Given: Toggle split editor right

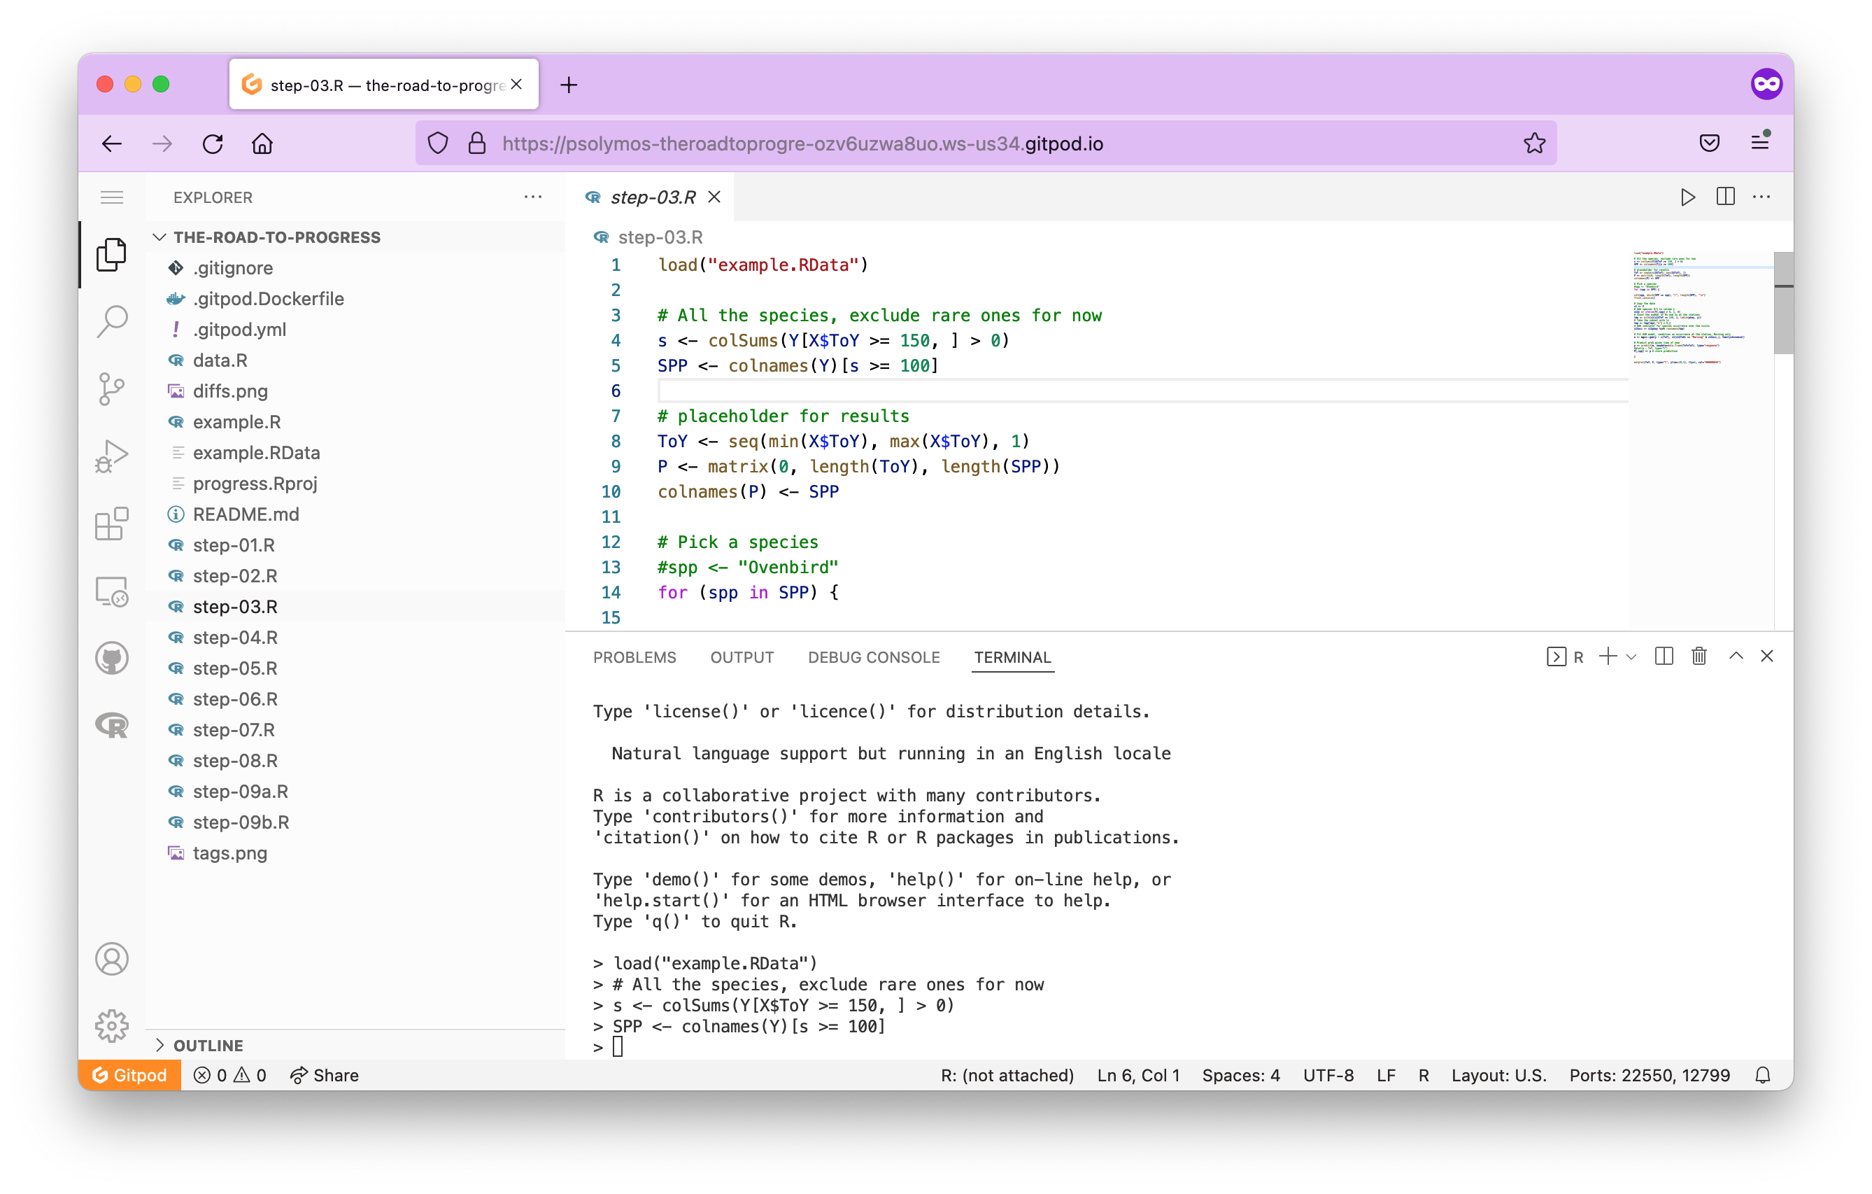Looking at the screenshot, I should point(1725,197).
